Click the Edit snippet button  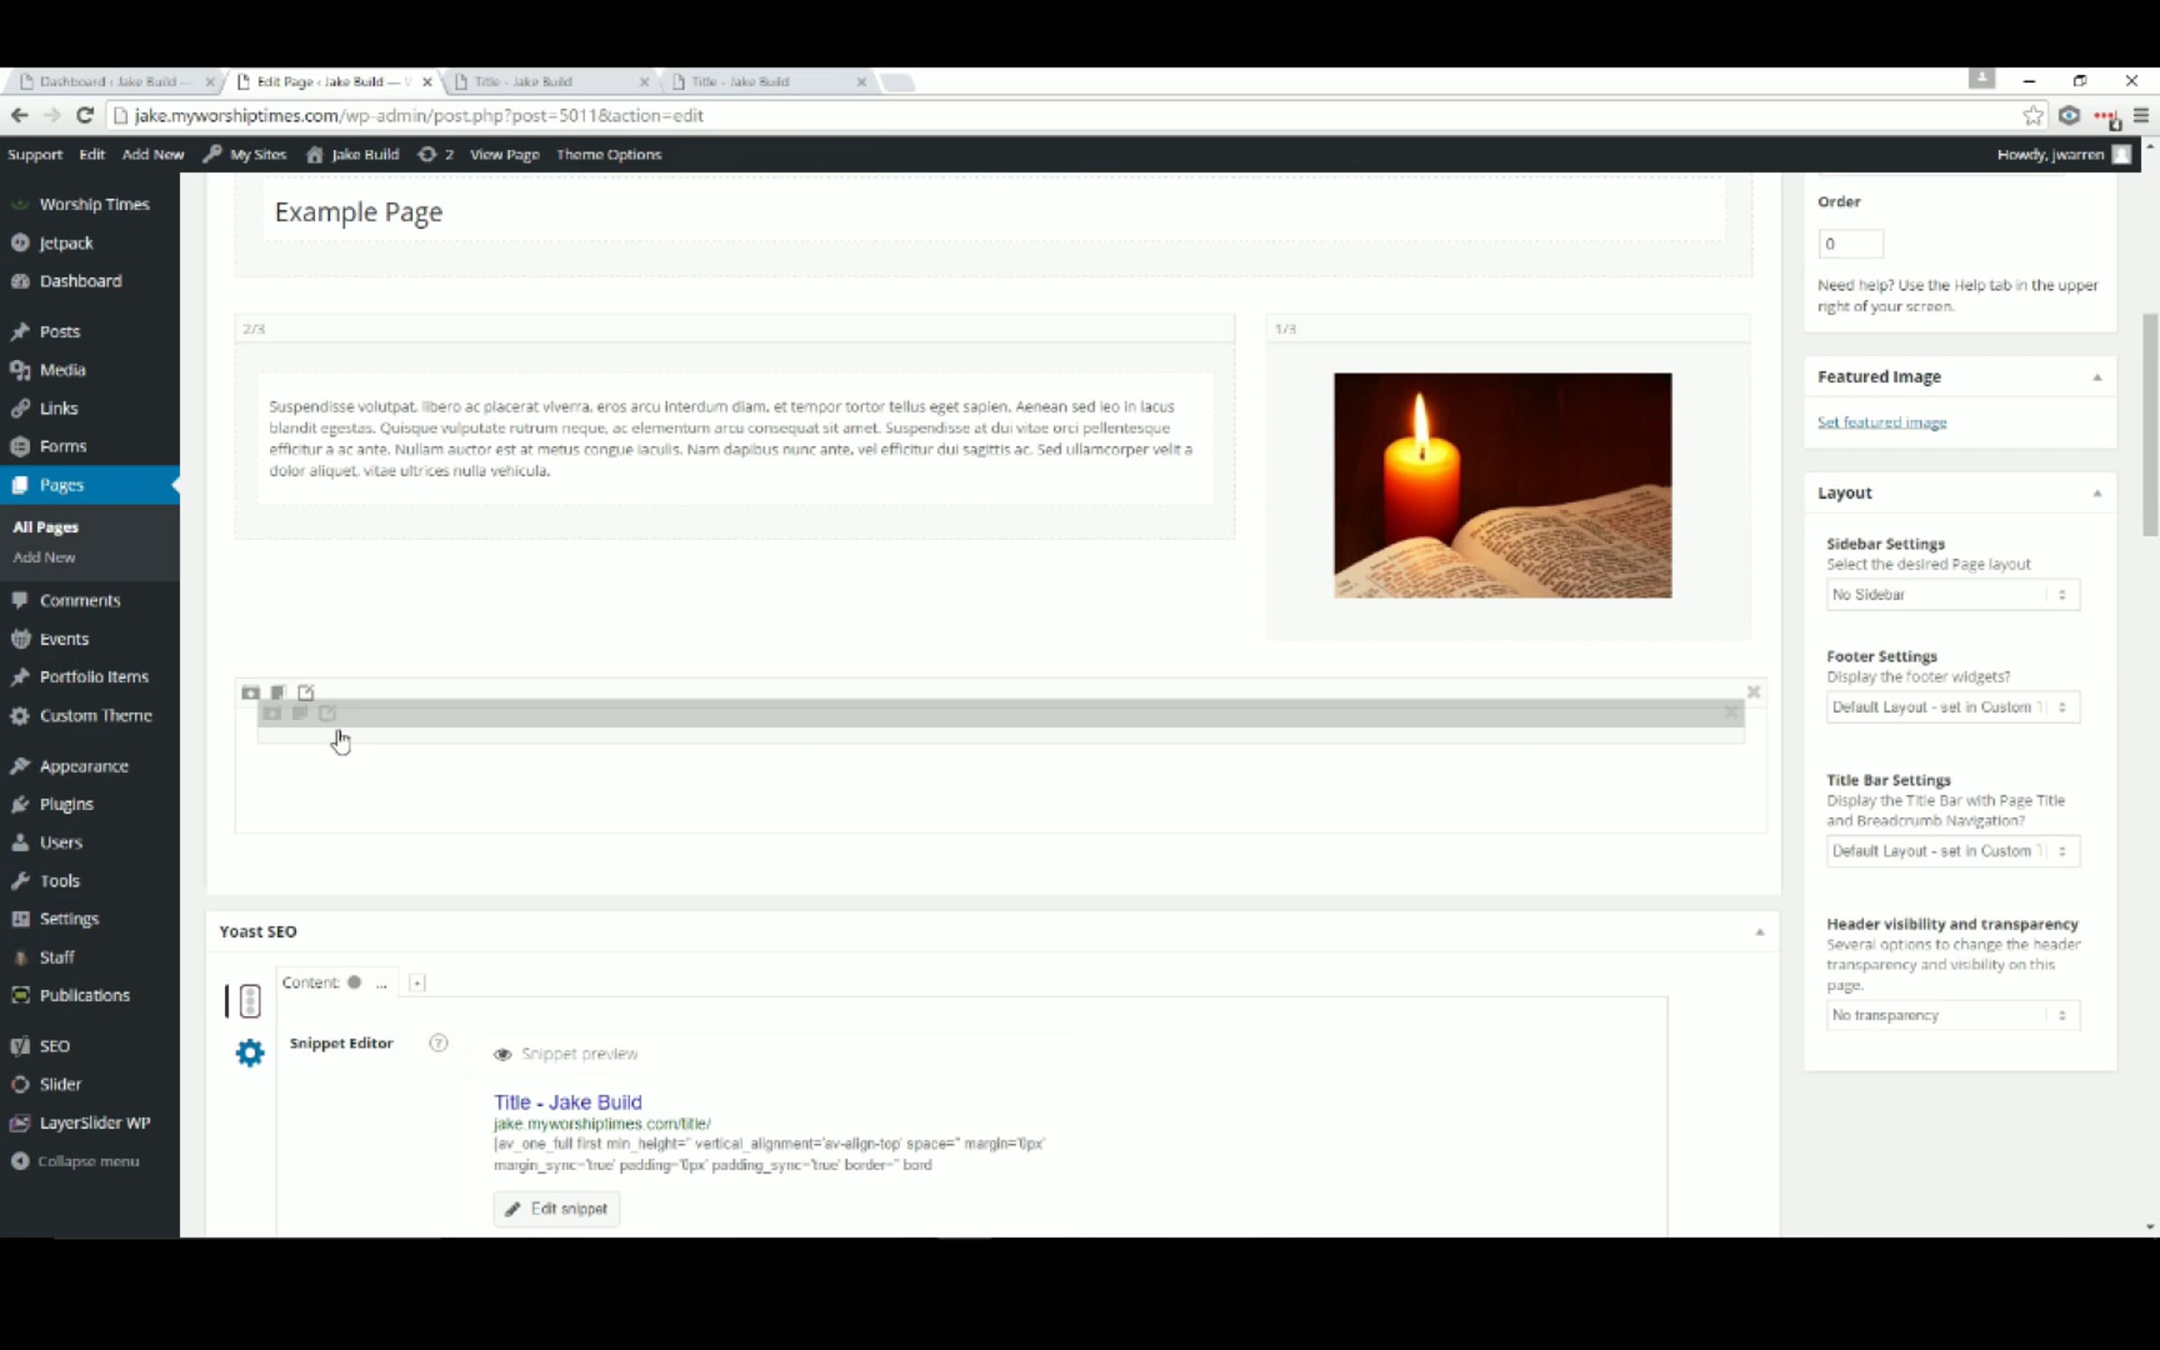pyautogui.click(x=556, y=1209)
